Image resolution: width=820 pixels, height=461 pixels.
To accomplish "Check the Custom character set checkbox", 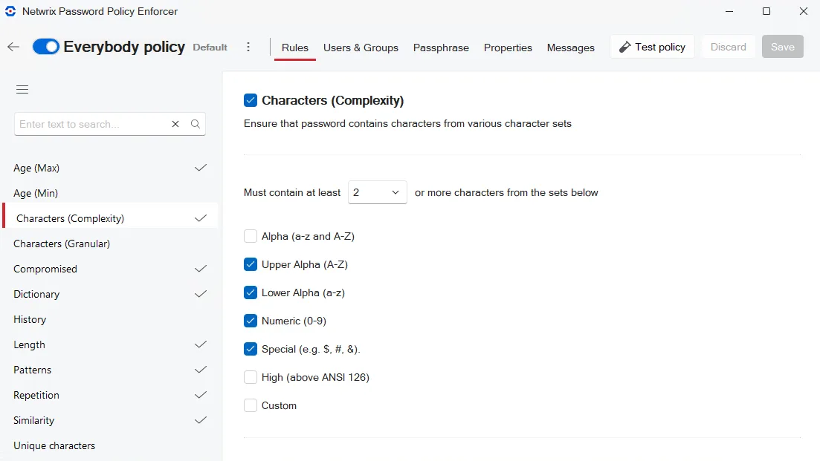I will [x=251, y=405].
